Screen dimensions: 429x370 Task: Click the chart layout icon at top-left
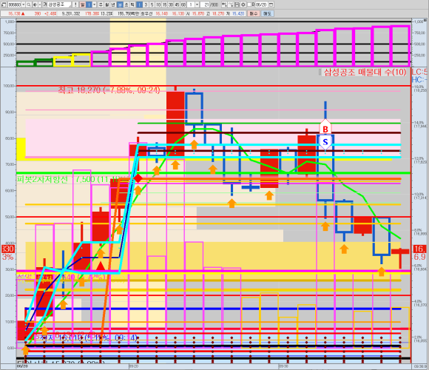4,4
